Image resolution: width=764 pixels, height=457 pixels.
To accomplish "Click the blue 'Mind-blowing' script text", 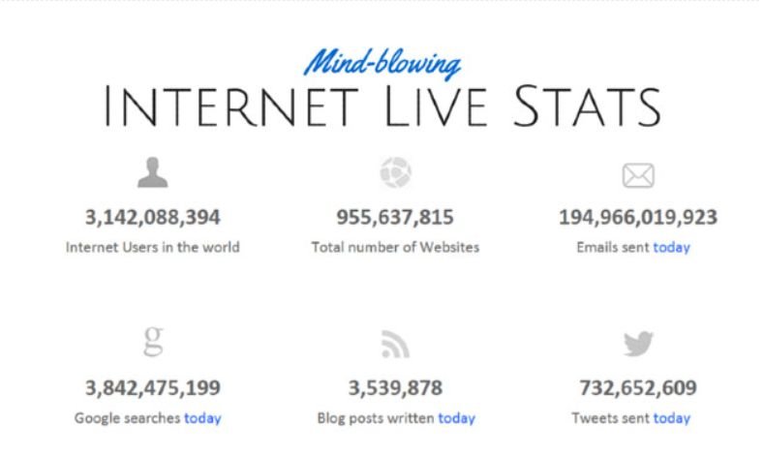I will 382,64.
